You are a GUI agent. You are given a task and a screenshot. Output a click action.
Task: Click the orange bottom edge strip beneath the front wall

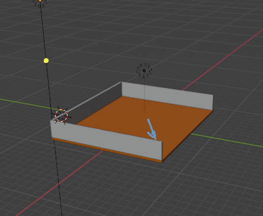(x=107, y=151)
